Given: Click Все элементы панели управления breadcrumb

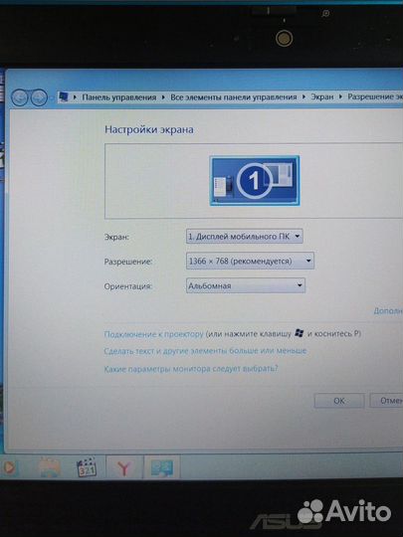Looking at the screenshot, I should tap(234, 97).
